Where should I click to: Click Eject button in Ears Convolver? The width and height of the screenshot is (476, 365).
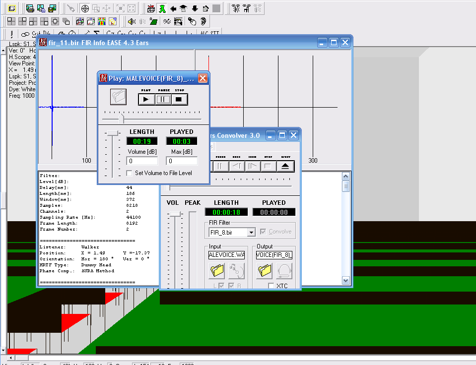[285, 166]
